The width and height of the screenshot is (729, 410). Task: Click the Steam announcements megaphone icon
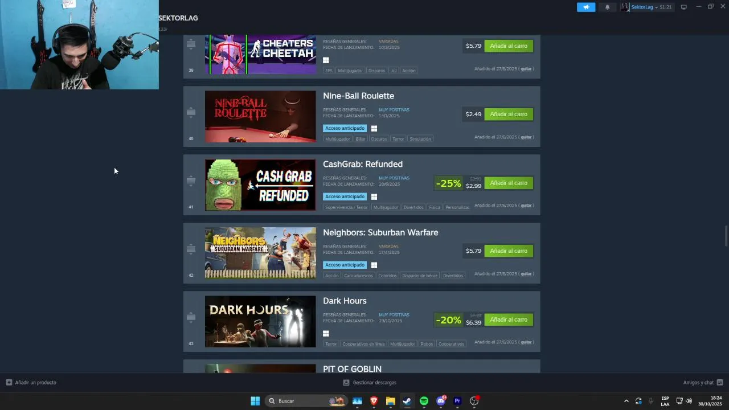(586, 7)
